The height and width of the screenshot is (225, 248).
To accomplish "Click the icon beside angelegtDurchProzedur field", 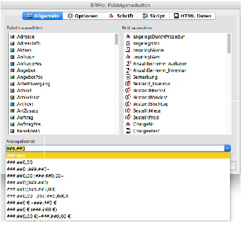I will (128, 37).
